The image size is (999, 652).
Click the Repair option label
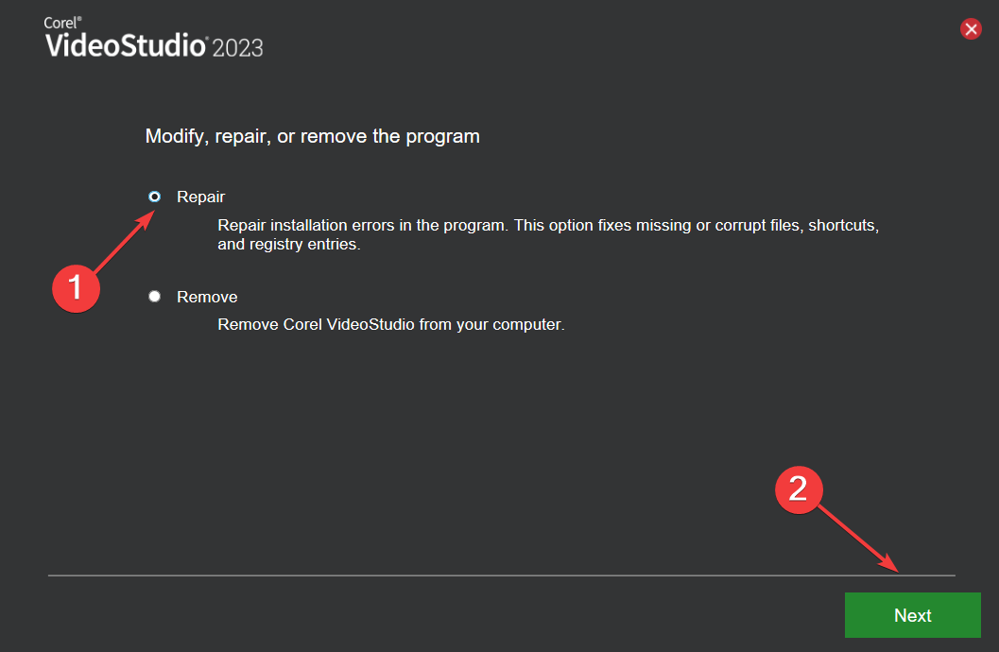click(200, 197)
